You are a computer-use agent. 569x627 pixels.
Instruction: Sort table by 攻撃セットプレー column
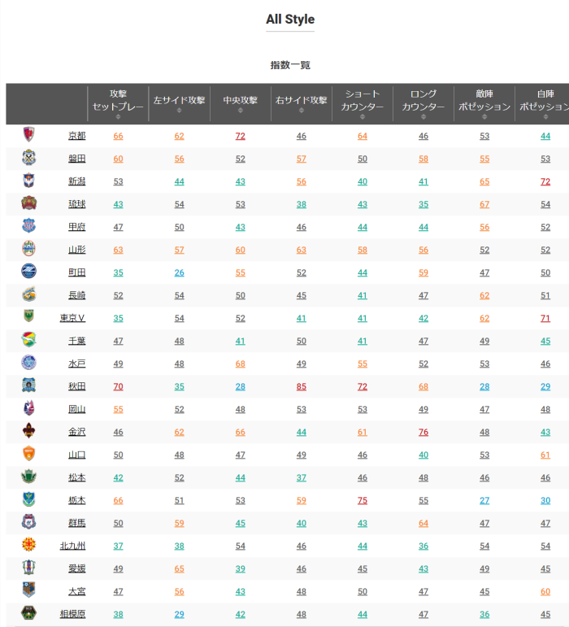tap(118, 104)
